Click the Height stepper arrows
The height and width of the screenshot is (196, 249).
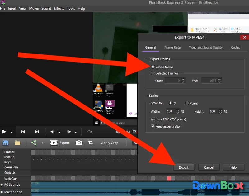tap(221, 111)
